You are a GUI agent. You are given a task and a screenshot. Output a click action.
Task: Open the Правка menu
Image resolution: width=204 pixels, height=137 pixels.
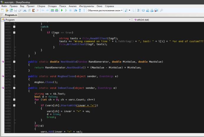pos(14,6)
